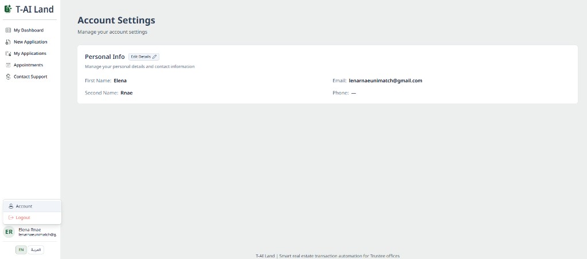Click the T-AI Land logo icon
Screen dimensions: 587x259
click(8, 9)
